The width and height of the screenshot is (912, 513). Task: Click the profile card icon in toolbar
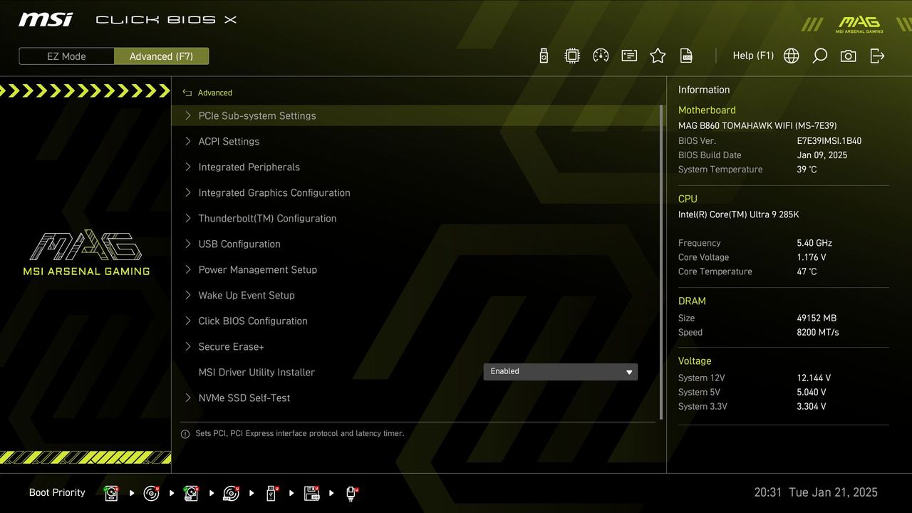pyautogui.click(x=629, y=56)
